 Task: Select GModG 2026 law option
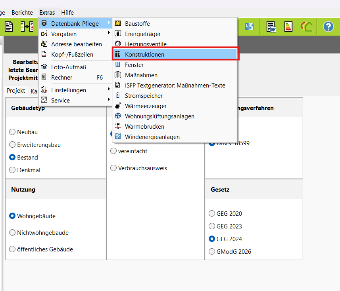[212, 252]
